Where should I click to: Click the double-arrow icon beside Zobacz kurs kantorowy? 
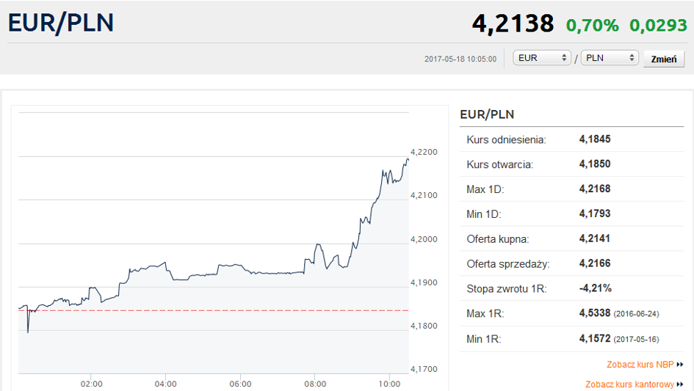click(x=680, y=384)
